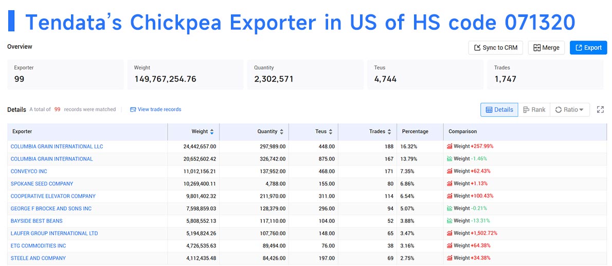Viewport: 612px width, 266px height.
Task: Click the trend chart icon beside -1.46%
Action: tap(449, 159)
